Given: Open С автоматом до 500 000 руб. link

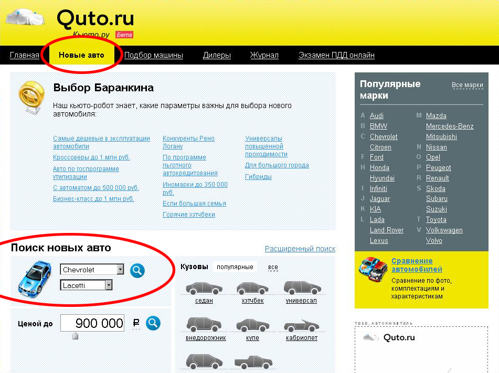Looking at the screenshot, I should [x=96, y=188].
